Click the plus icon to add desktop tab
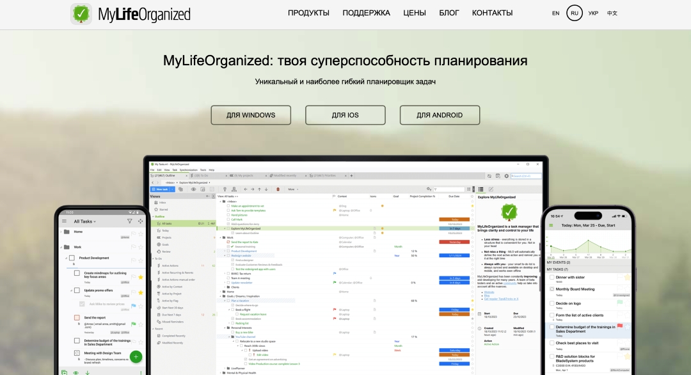 [351, 175]
